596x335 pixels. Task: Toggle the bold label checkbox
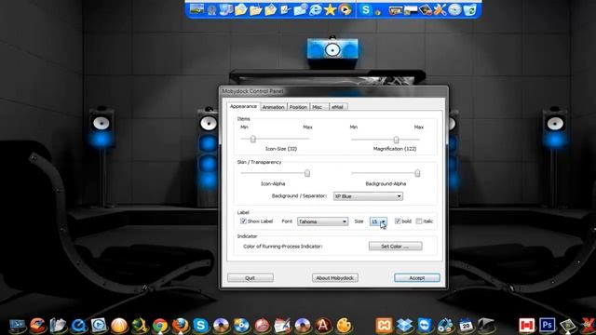pyautogui.click(x=398, y=221)
